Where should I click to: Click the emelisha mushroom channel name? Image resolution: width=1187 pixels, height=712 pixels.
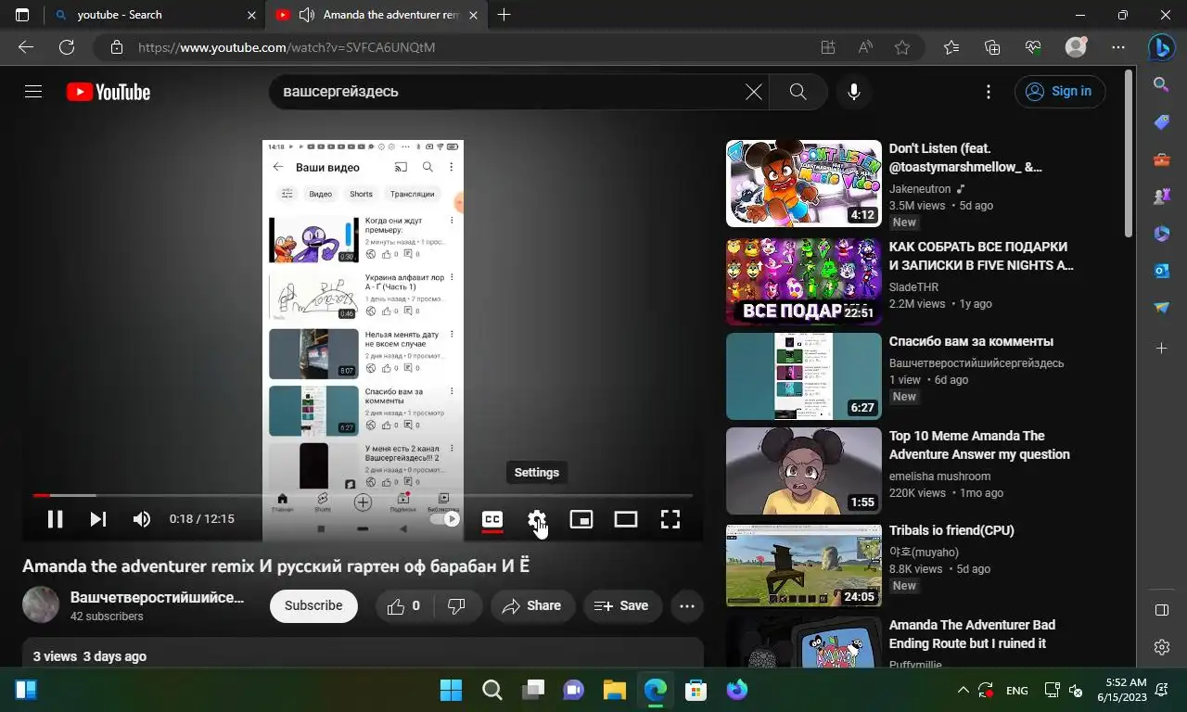[x=940, y=477]
